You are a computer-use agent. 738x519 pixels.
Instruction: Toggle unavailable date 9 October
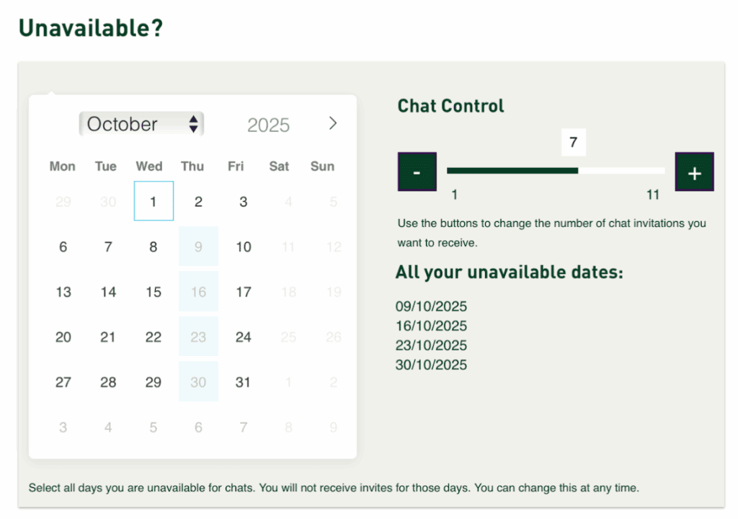(x=198, y=247)
